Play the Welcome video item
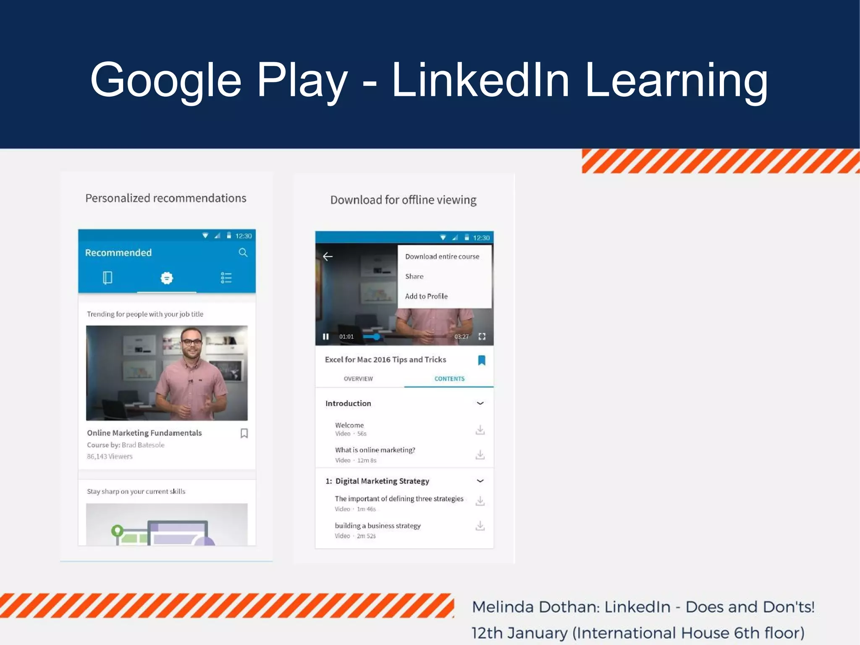The width and height of the screenshot is (860, 645). (x=349, y=425)
